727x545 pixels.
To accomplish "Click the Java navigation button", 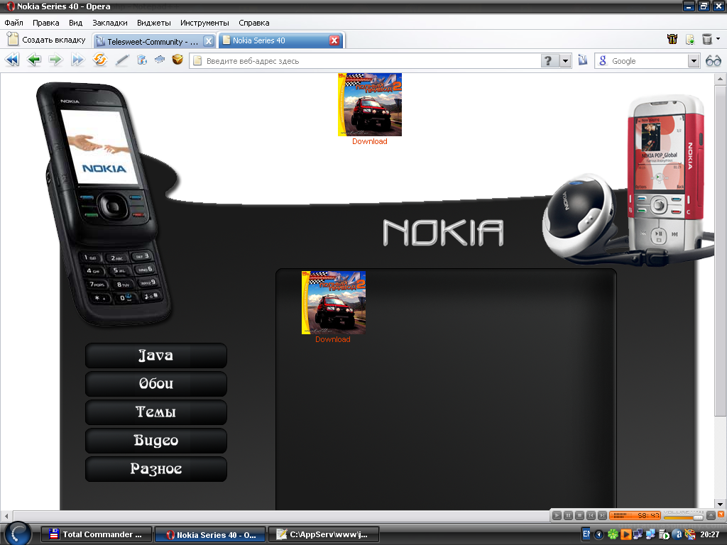I will (x=155, y=356).
